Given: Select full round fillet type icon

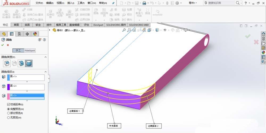Looking at the screenshot, I should pyautogui.click(x=29, y=63).
